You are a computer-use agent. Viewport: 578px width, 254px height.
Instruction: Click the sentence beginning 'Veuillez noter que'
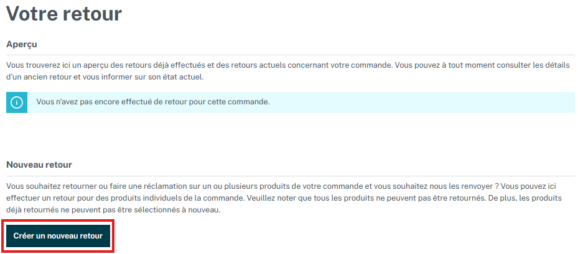point(348,198)
